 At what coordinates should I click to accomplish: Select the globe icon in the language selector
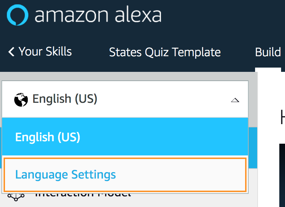[20, 99]
